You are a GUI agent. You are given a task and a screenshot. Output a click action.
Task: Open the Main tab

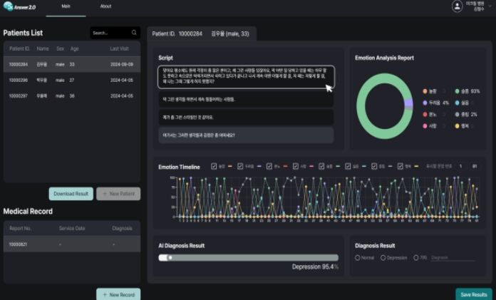click(66, 6)
